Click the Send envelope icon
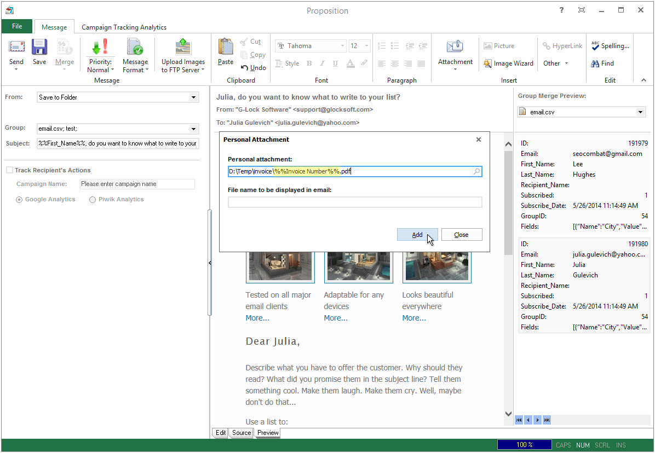 pos(16,47)
